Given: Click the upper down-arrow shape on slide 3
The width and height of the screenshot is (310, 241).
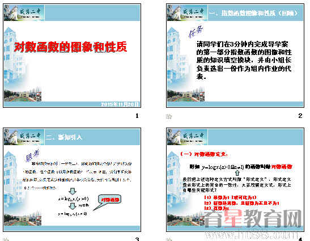Looking at the screenshot, I should 73,191.
